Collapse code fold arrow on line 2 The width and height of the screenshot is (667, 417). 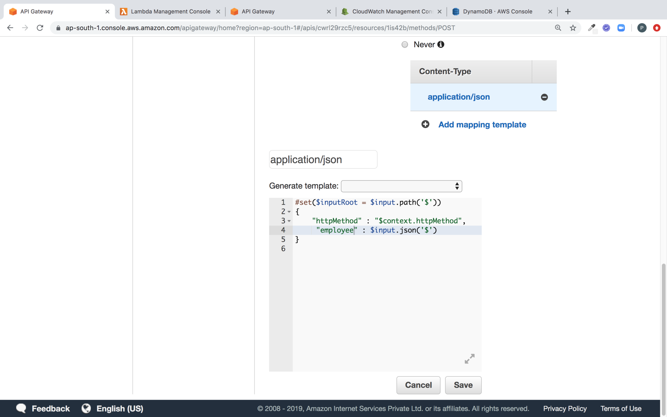coord(289,212)
